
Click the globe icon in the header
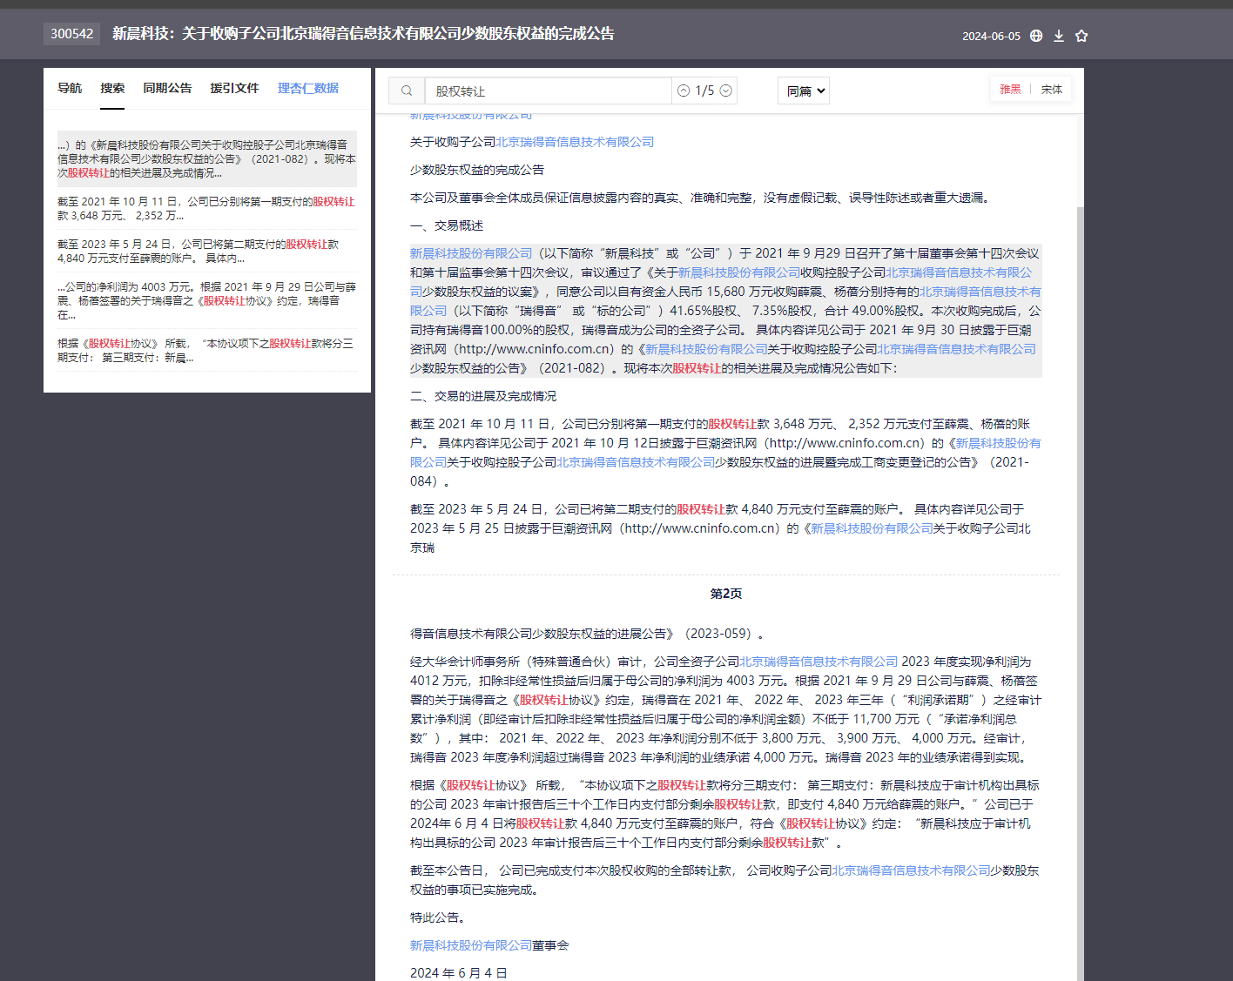pyautogui.click(x=1036, y=36)
